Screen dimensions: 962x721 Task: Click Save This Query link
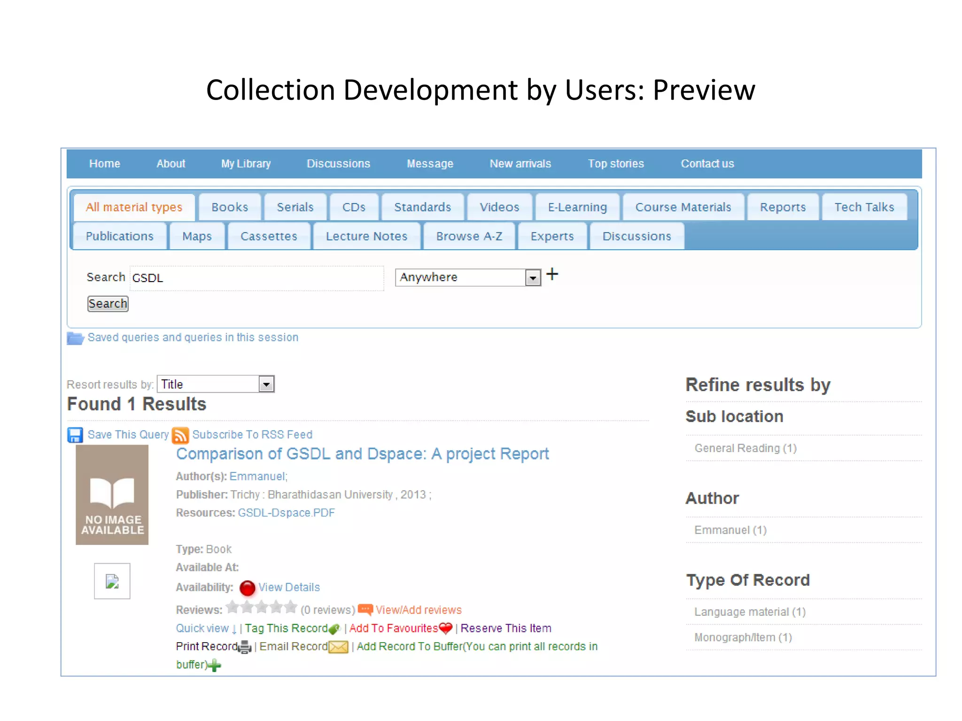(128, 435)
